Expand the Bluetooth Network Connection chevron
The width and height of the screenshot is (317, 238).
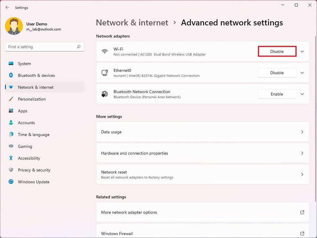tap(302, 94)
